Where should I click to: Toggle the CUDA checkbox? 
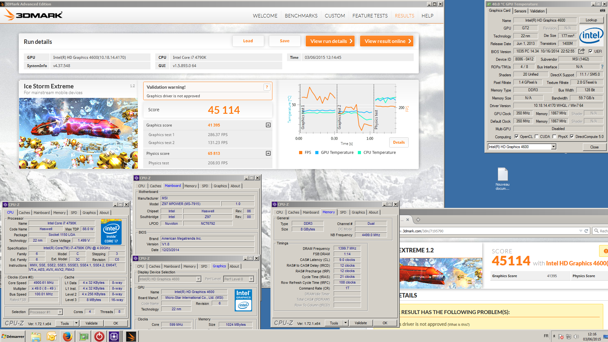coord(537,137)
